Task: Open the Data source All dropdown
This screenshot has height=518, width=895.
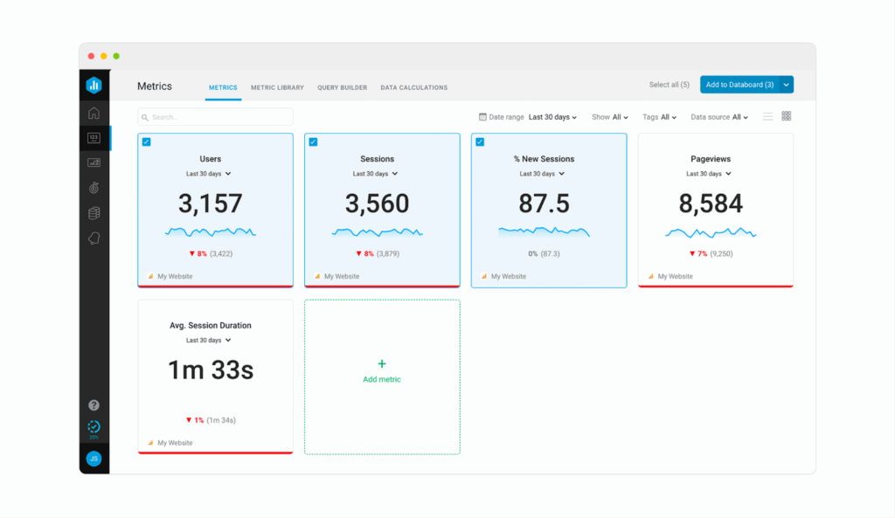Action: tap(718, 116)
